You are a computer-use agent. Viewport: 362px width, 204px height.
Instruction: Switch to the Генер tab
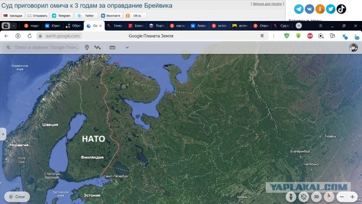coord(115,25)
